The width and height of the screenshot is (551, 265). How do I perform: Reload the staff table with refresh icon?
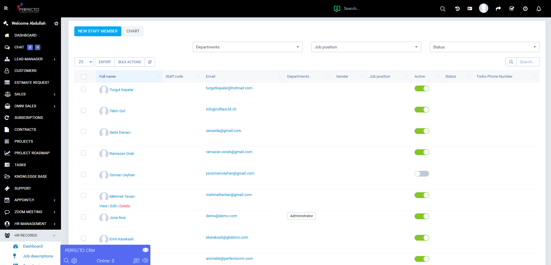pyautogui.click(x=150, y=62)
